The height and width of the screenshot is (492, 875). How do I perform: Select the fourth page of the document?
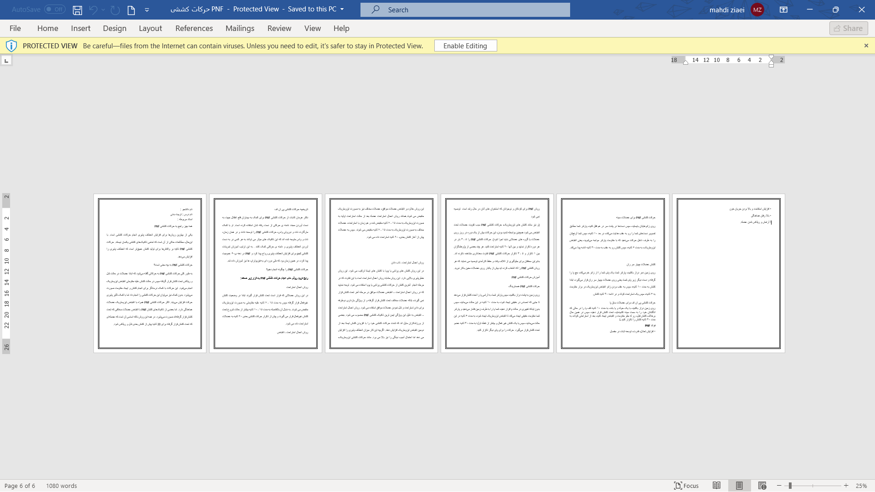click(x=497, y=273)
